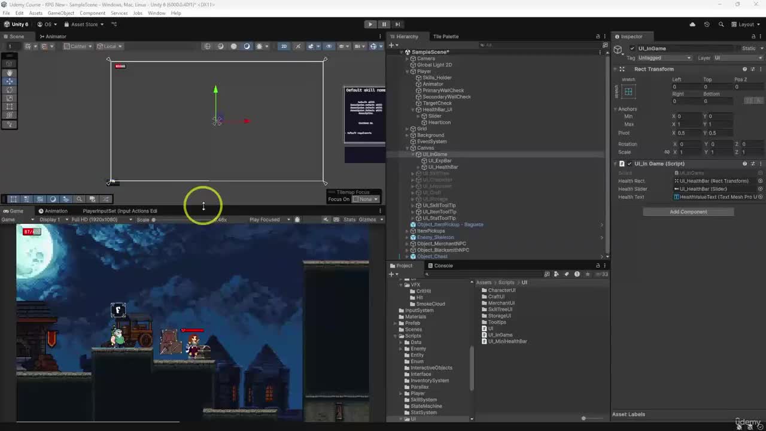Open the Tag Untagged dropdown
This screenshot has height=431, width=766.
pyautogui.click(x=664, y=58)
